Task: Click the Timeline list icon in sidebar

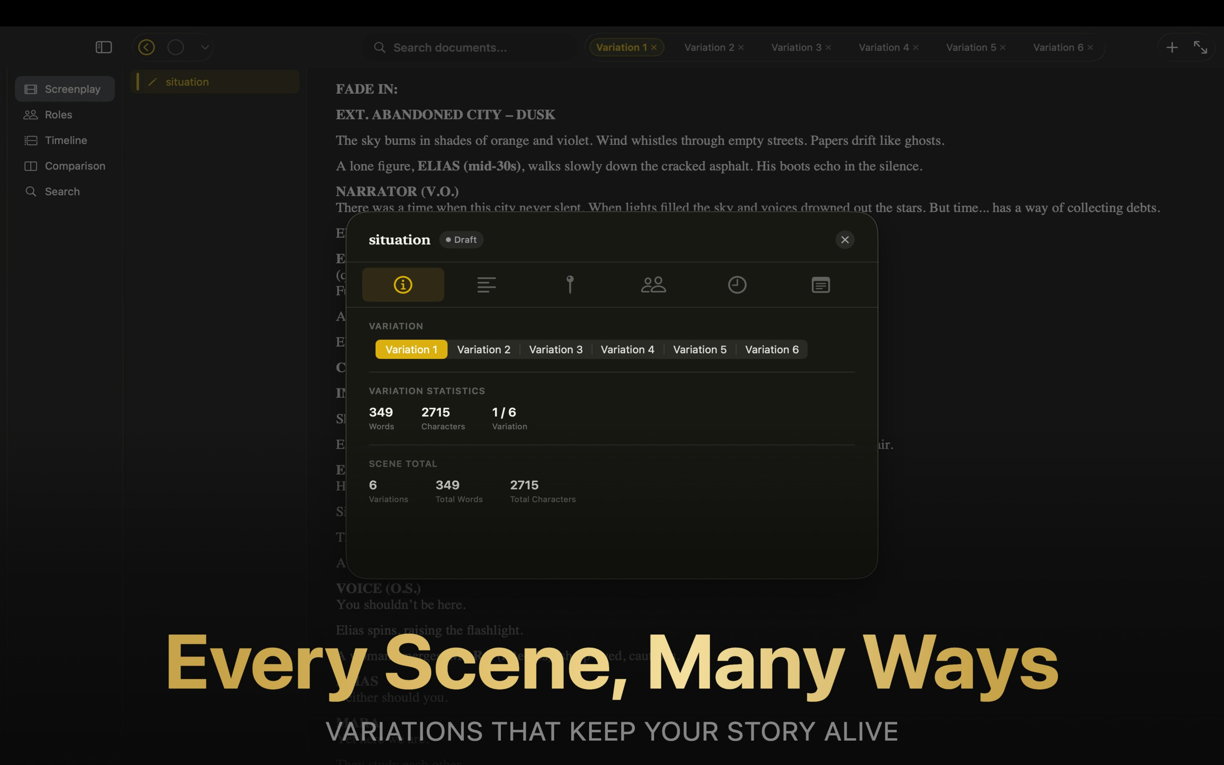Action: click(x=31, y=140)
